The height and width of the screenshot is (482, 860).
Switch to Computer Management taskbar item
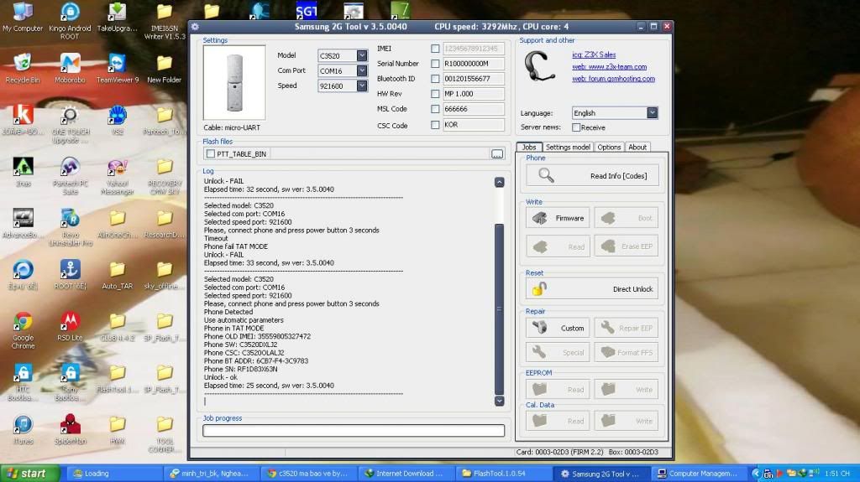tap(699, 474)
